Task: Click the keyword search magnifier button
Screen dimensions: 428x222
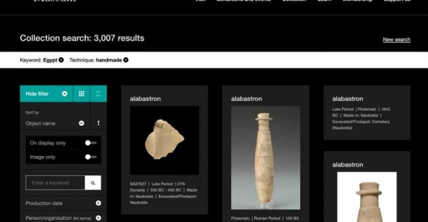Action: pyautogui.click(x=93, y=183)
